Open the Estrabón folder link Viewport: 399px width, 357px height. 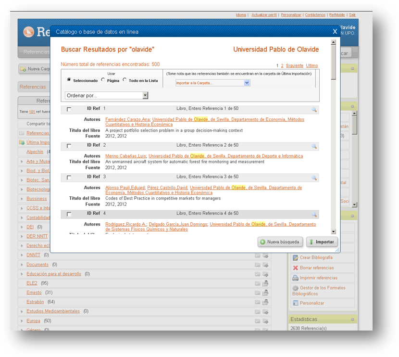click(35, 302)
